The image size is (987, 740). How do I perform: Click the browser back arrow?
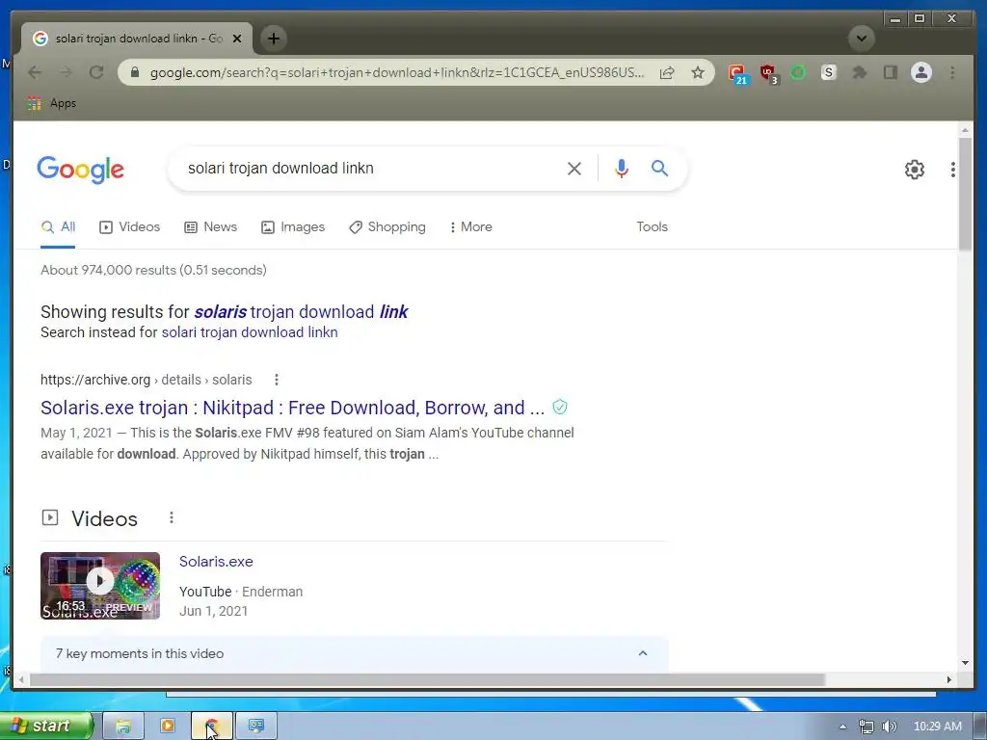click(x=35, y=73)
